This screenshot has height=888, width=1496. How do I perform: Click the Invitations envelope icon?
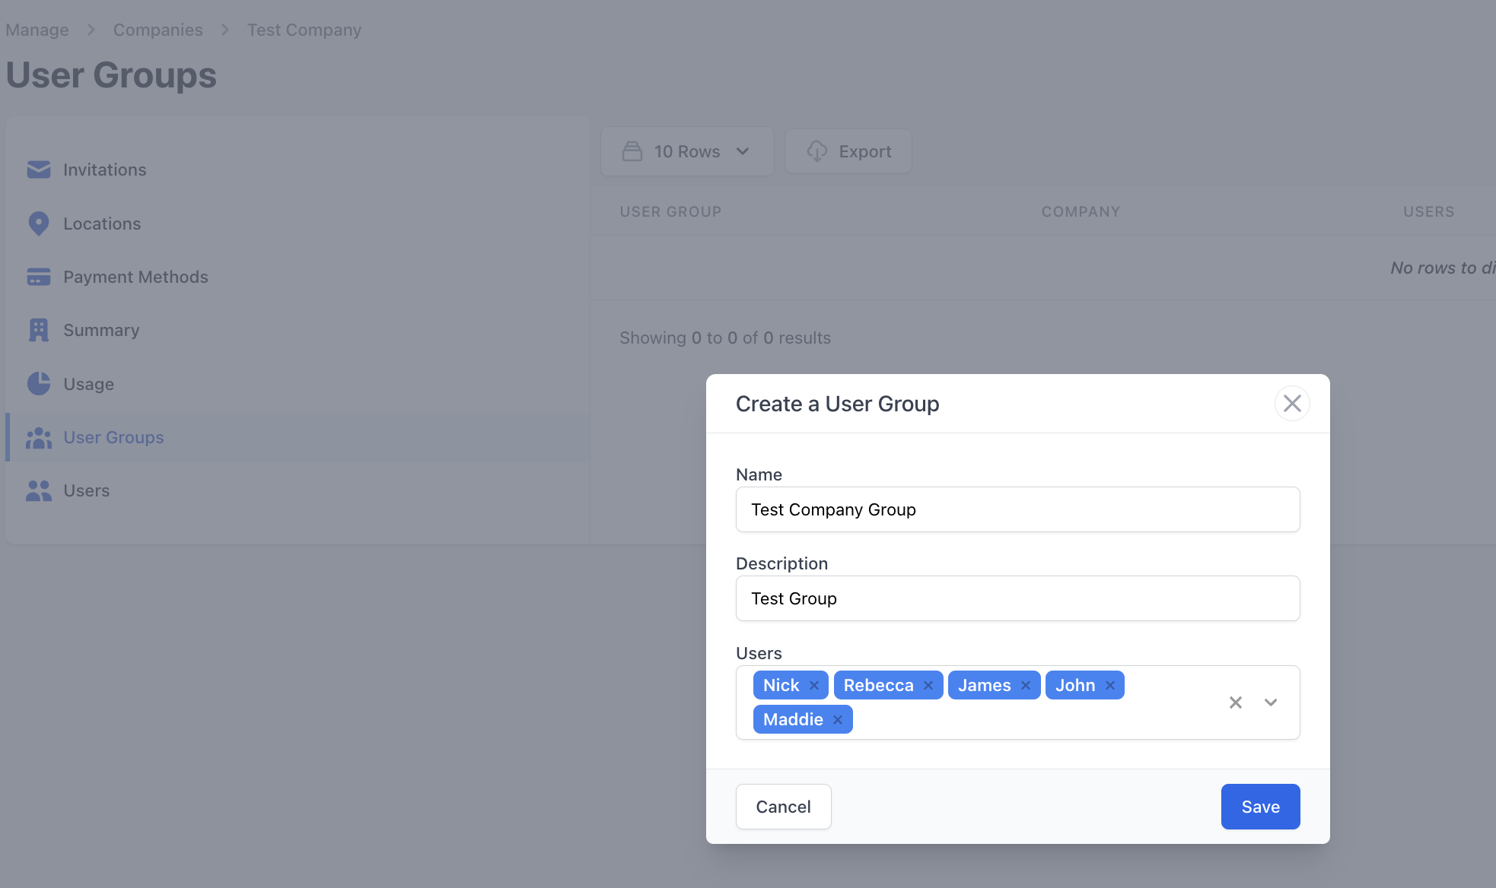39,170
